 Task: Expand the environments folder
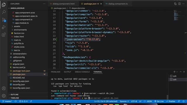20,30
